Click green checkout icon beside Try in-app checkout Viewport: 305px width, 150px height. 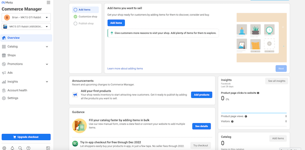(75, 144)
